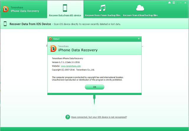This screenshot has width=189, height=131.
Task: Open the iOS device not recognized link
Action: [x=99, y=117]
